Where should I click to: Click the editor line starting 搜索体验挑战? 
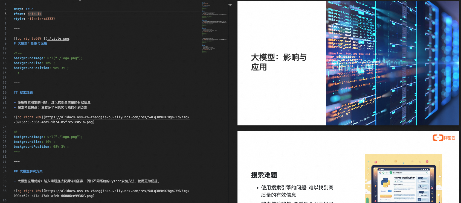[51, 107]
